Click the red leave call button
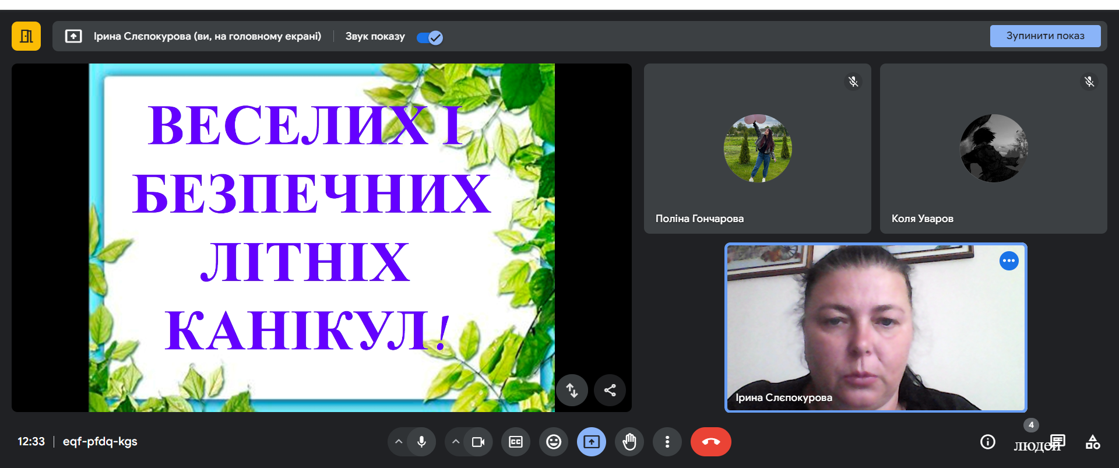Viewport: 1119px width, 468px height. click(x=710, y=442)
